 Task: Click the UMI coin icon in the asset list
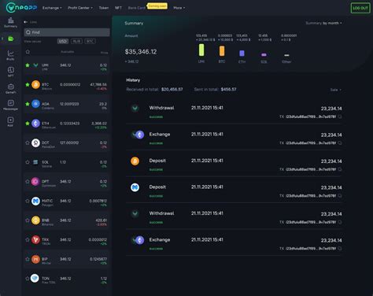pos(35,65)
